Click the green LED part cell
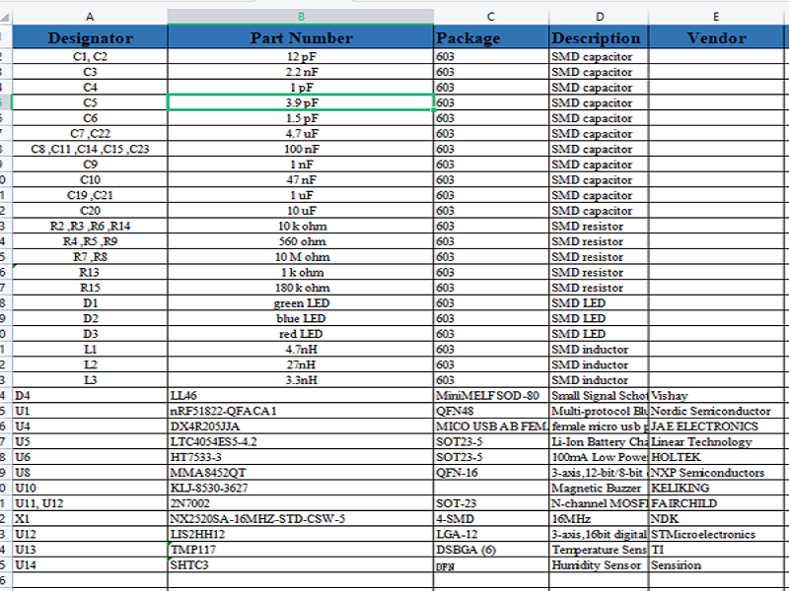789x591 pixels. [301, 303]
